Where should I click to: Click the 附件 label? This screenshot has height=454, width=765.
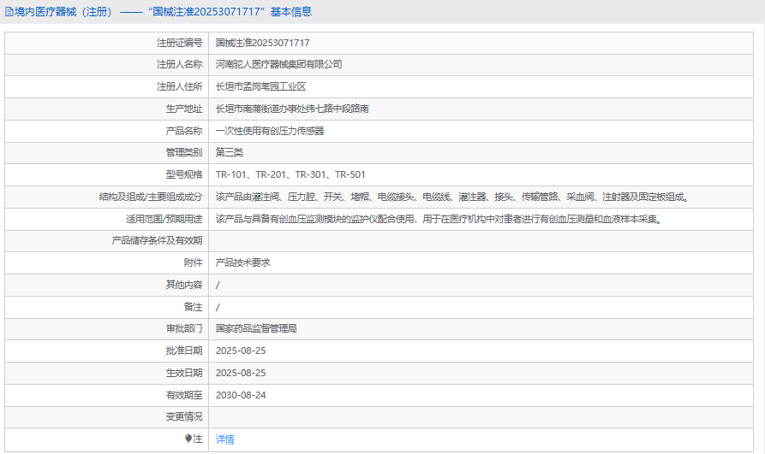click(x=194, y=262)
